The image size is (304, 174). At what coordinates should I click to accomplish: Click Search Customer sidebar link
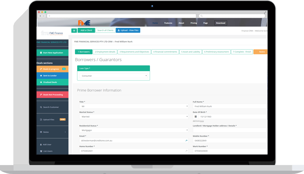point(51,107)
